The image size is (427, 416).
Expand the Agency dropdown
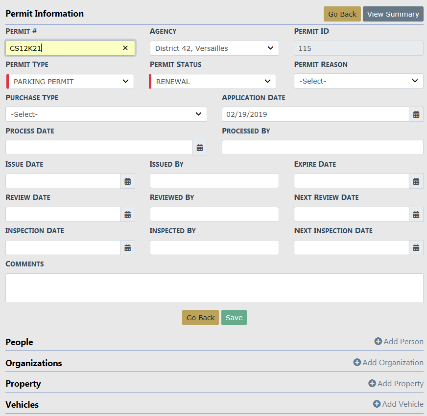point(214,48)
